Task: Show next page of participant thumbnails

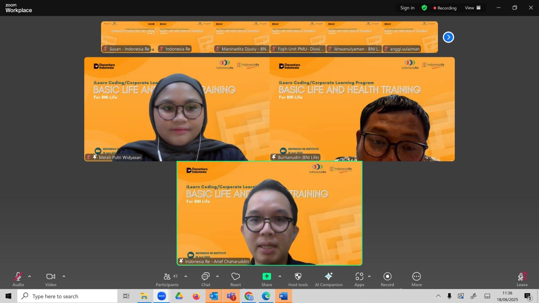Action: (x=448, y=37)
